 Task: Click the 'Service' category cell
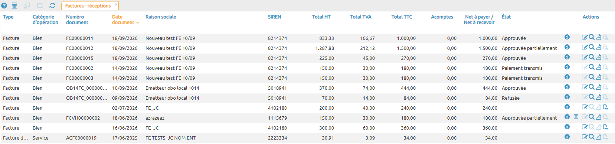point(40,138)
